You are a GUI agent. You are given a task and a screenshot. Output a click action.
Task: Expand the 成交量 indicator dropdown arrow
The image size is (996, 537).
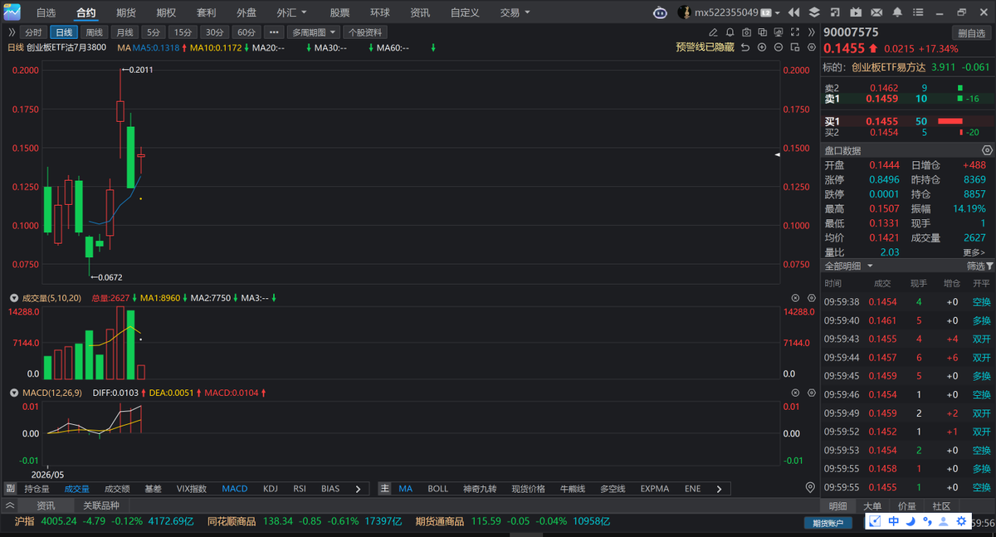point(14,298)
